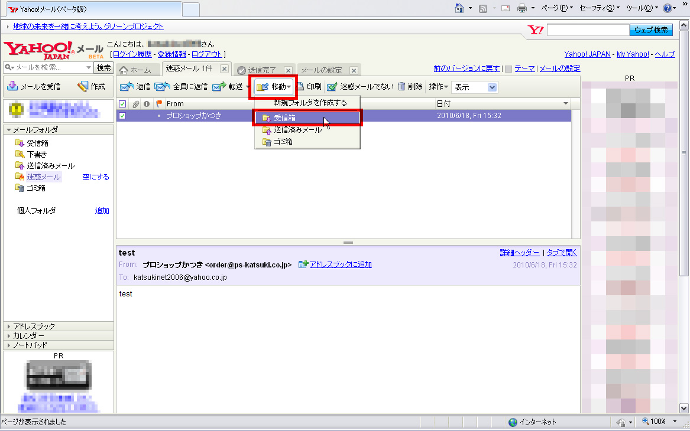Image resolution: width=690 pixels, height=431 pixels.
Task: Click the メールを受信 receive mail button
Action: [34, 87]
